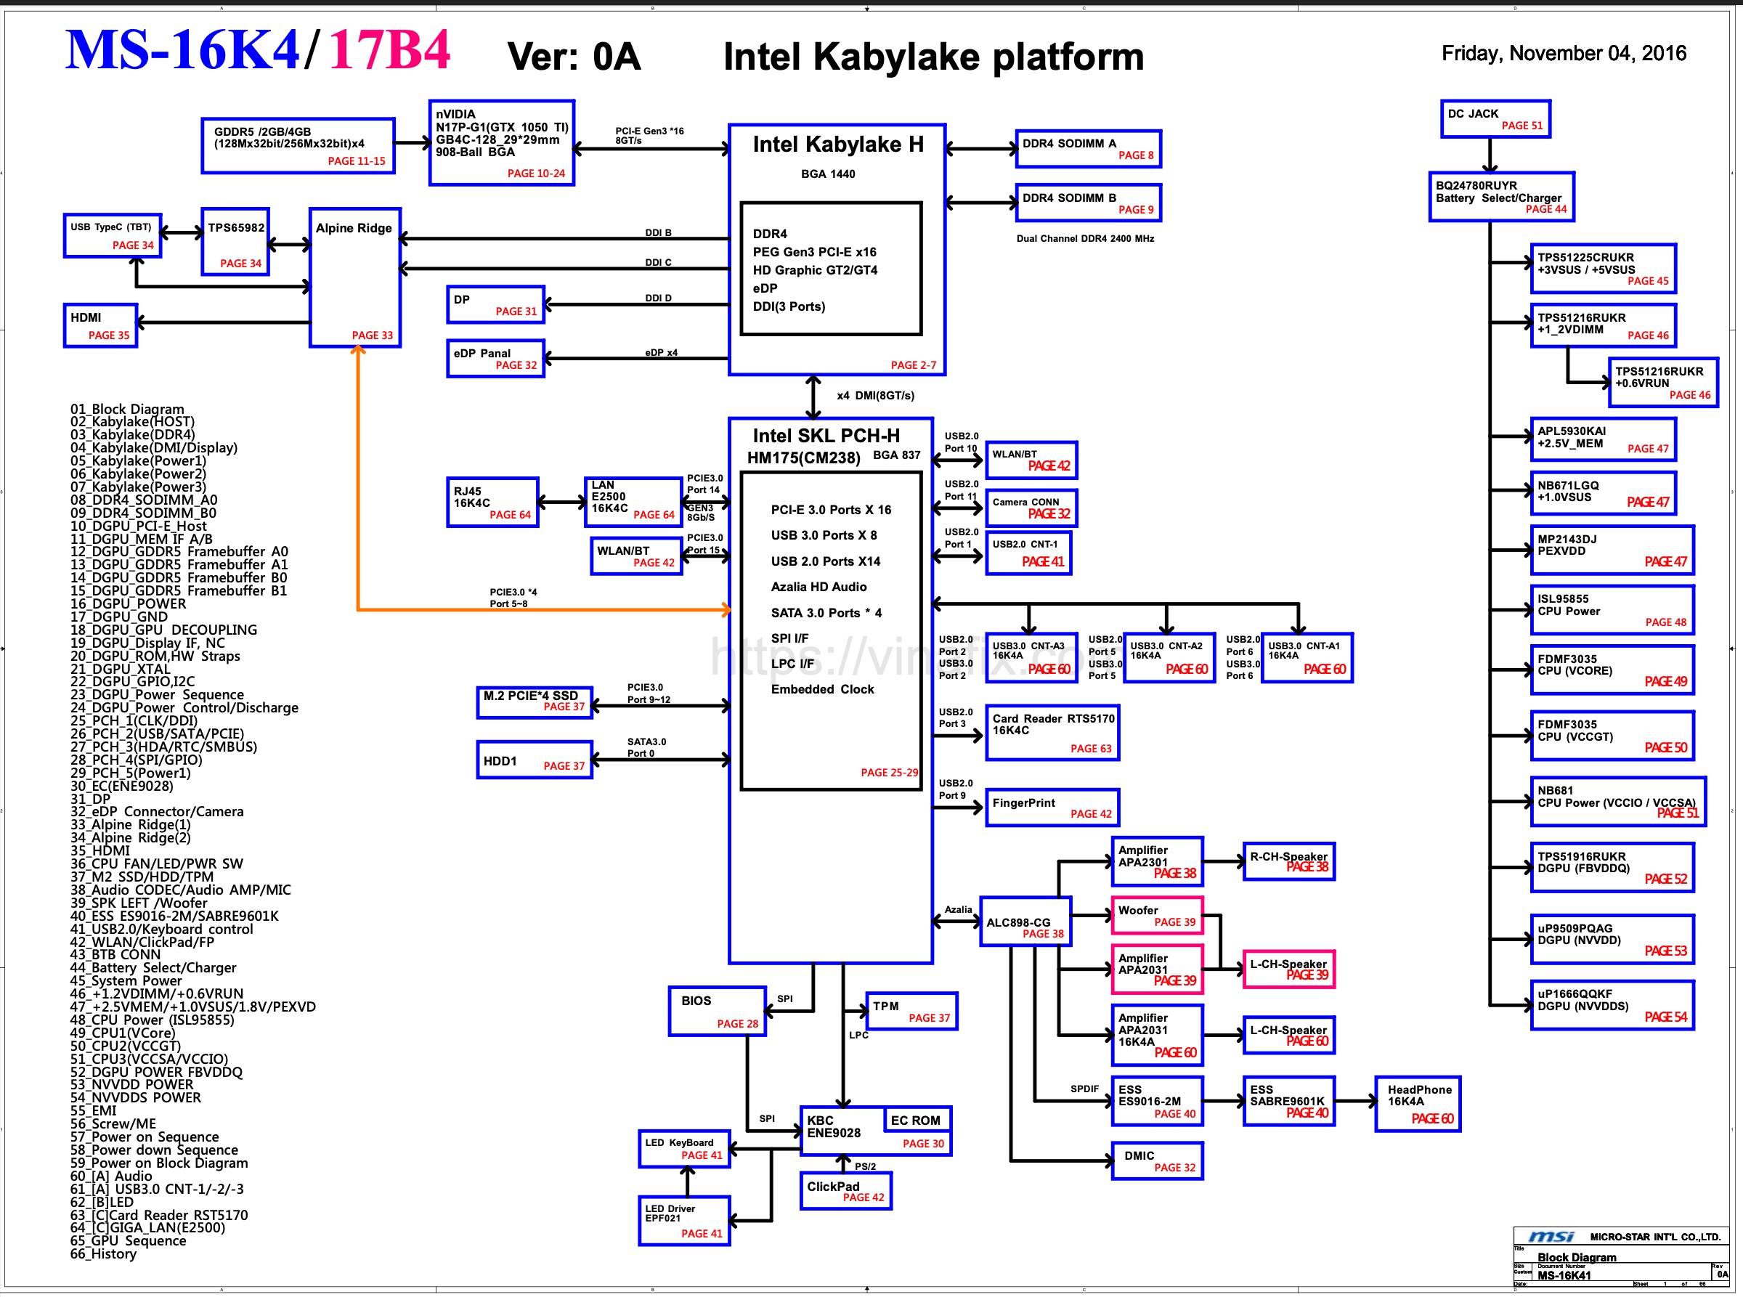
Task: Select the nVIDIA N17P-G1 GPU block
Action: pos(502,143)
